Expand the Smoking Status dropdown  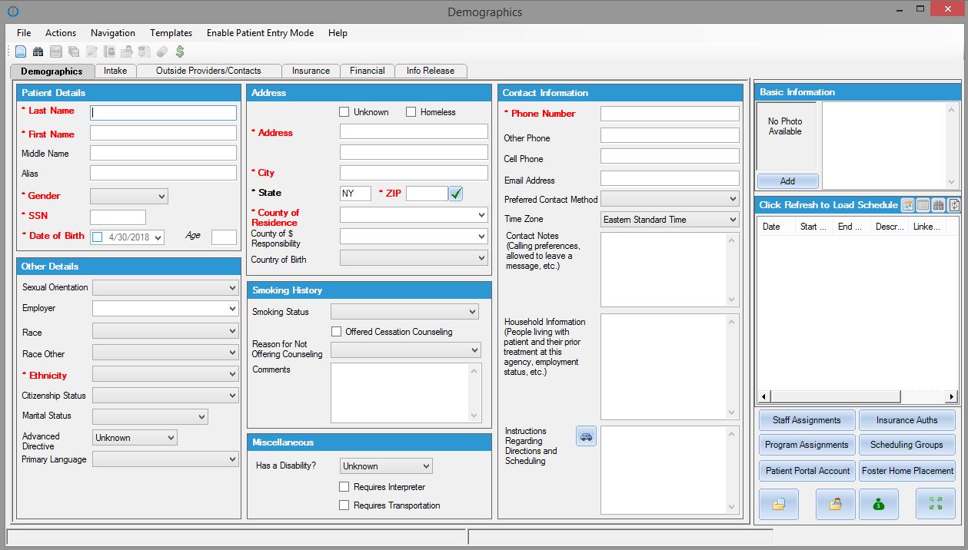click(x=404, y=312)
